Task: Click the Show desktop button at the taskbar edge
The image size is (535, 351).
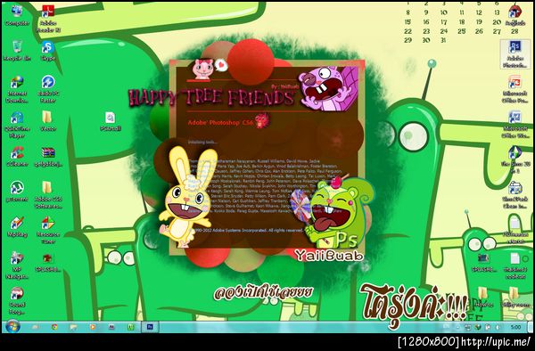Action: 531,327
